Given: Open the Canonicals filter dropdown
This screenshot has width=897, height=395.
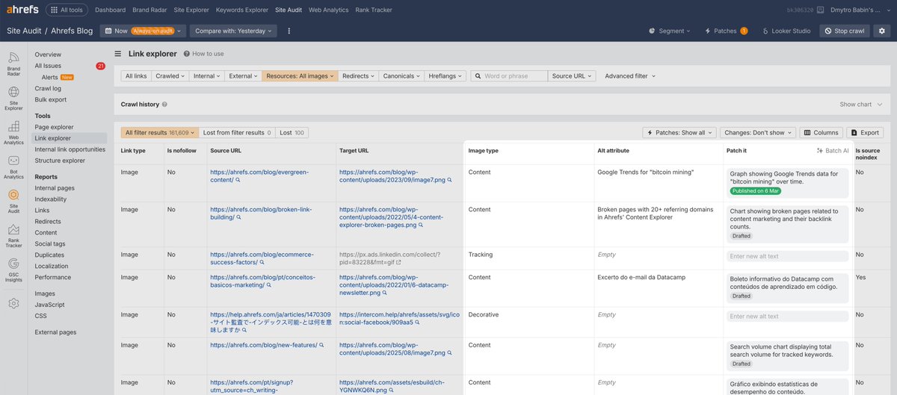Looking at the screenshot, I should point(401,76).
